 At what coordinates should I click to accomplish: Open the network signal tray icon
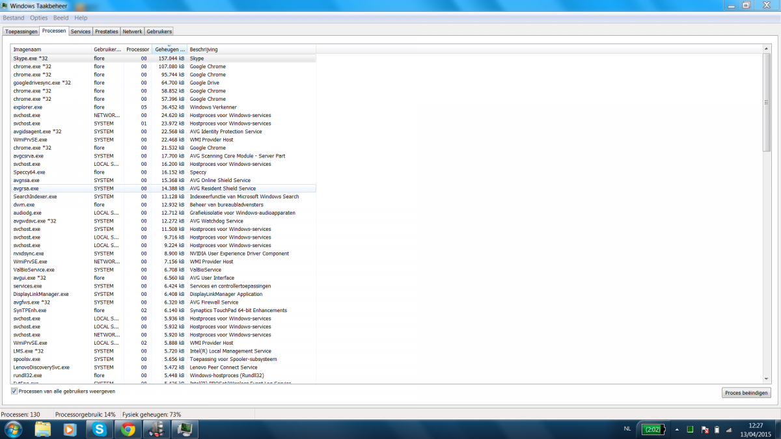[730, 429]
